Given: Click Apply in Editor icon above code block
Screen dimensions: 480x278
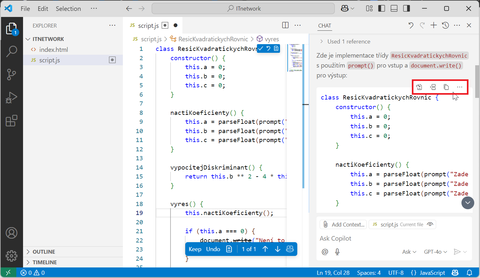Looking at the screenshot, I should [419, 87].
